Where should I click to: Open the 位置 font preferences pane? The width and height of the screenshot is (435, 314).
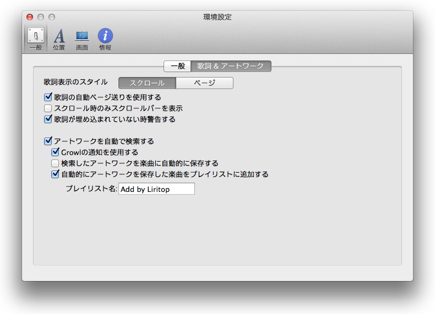[x=59, y=40]
